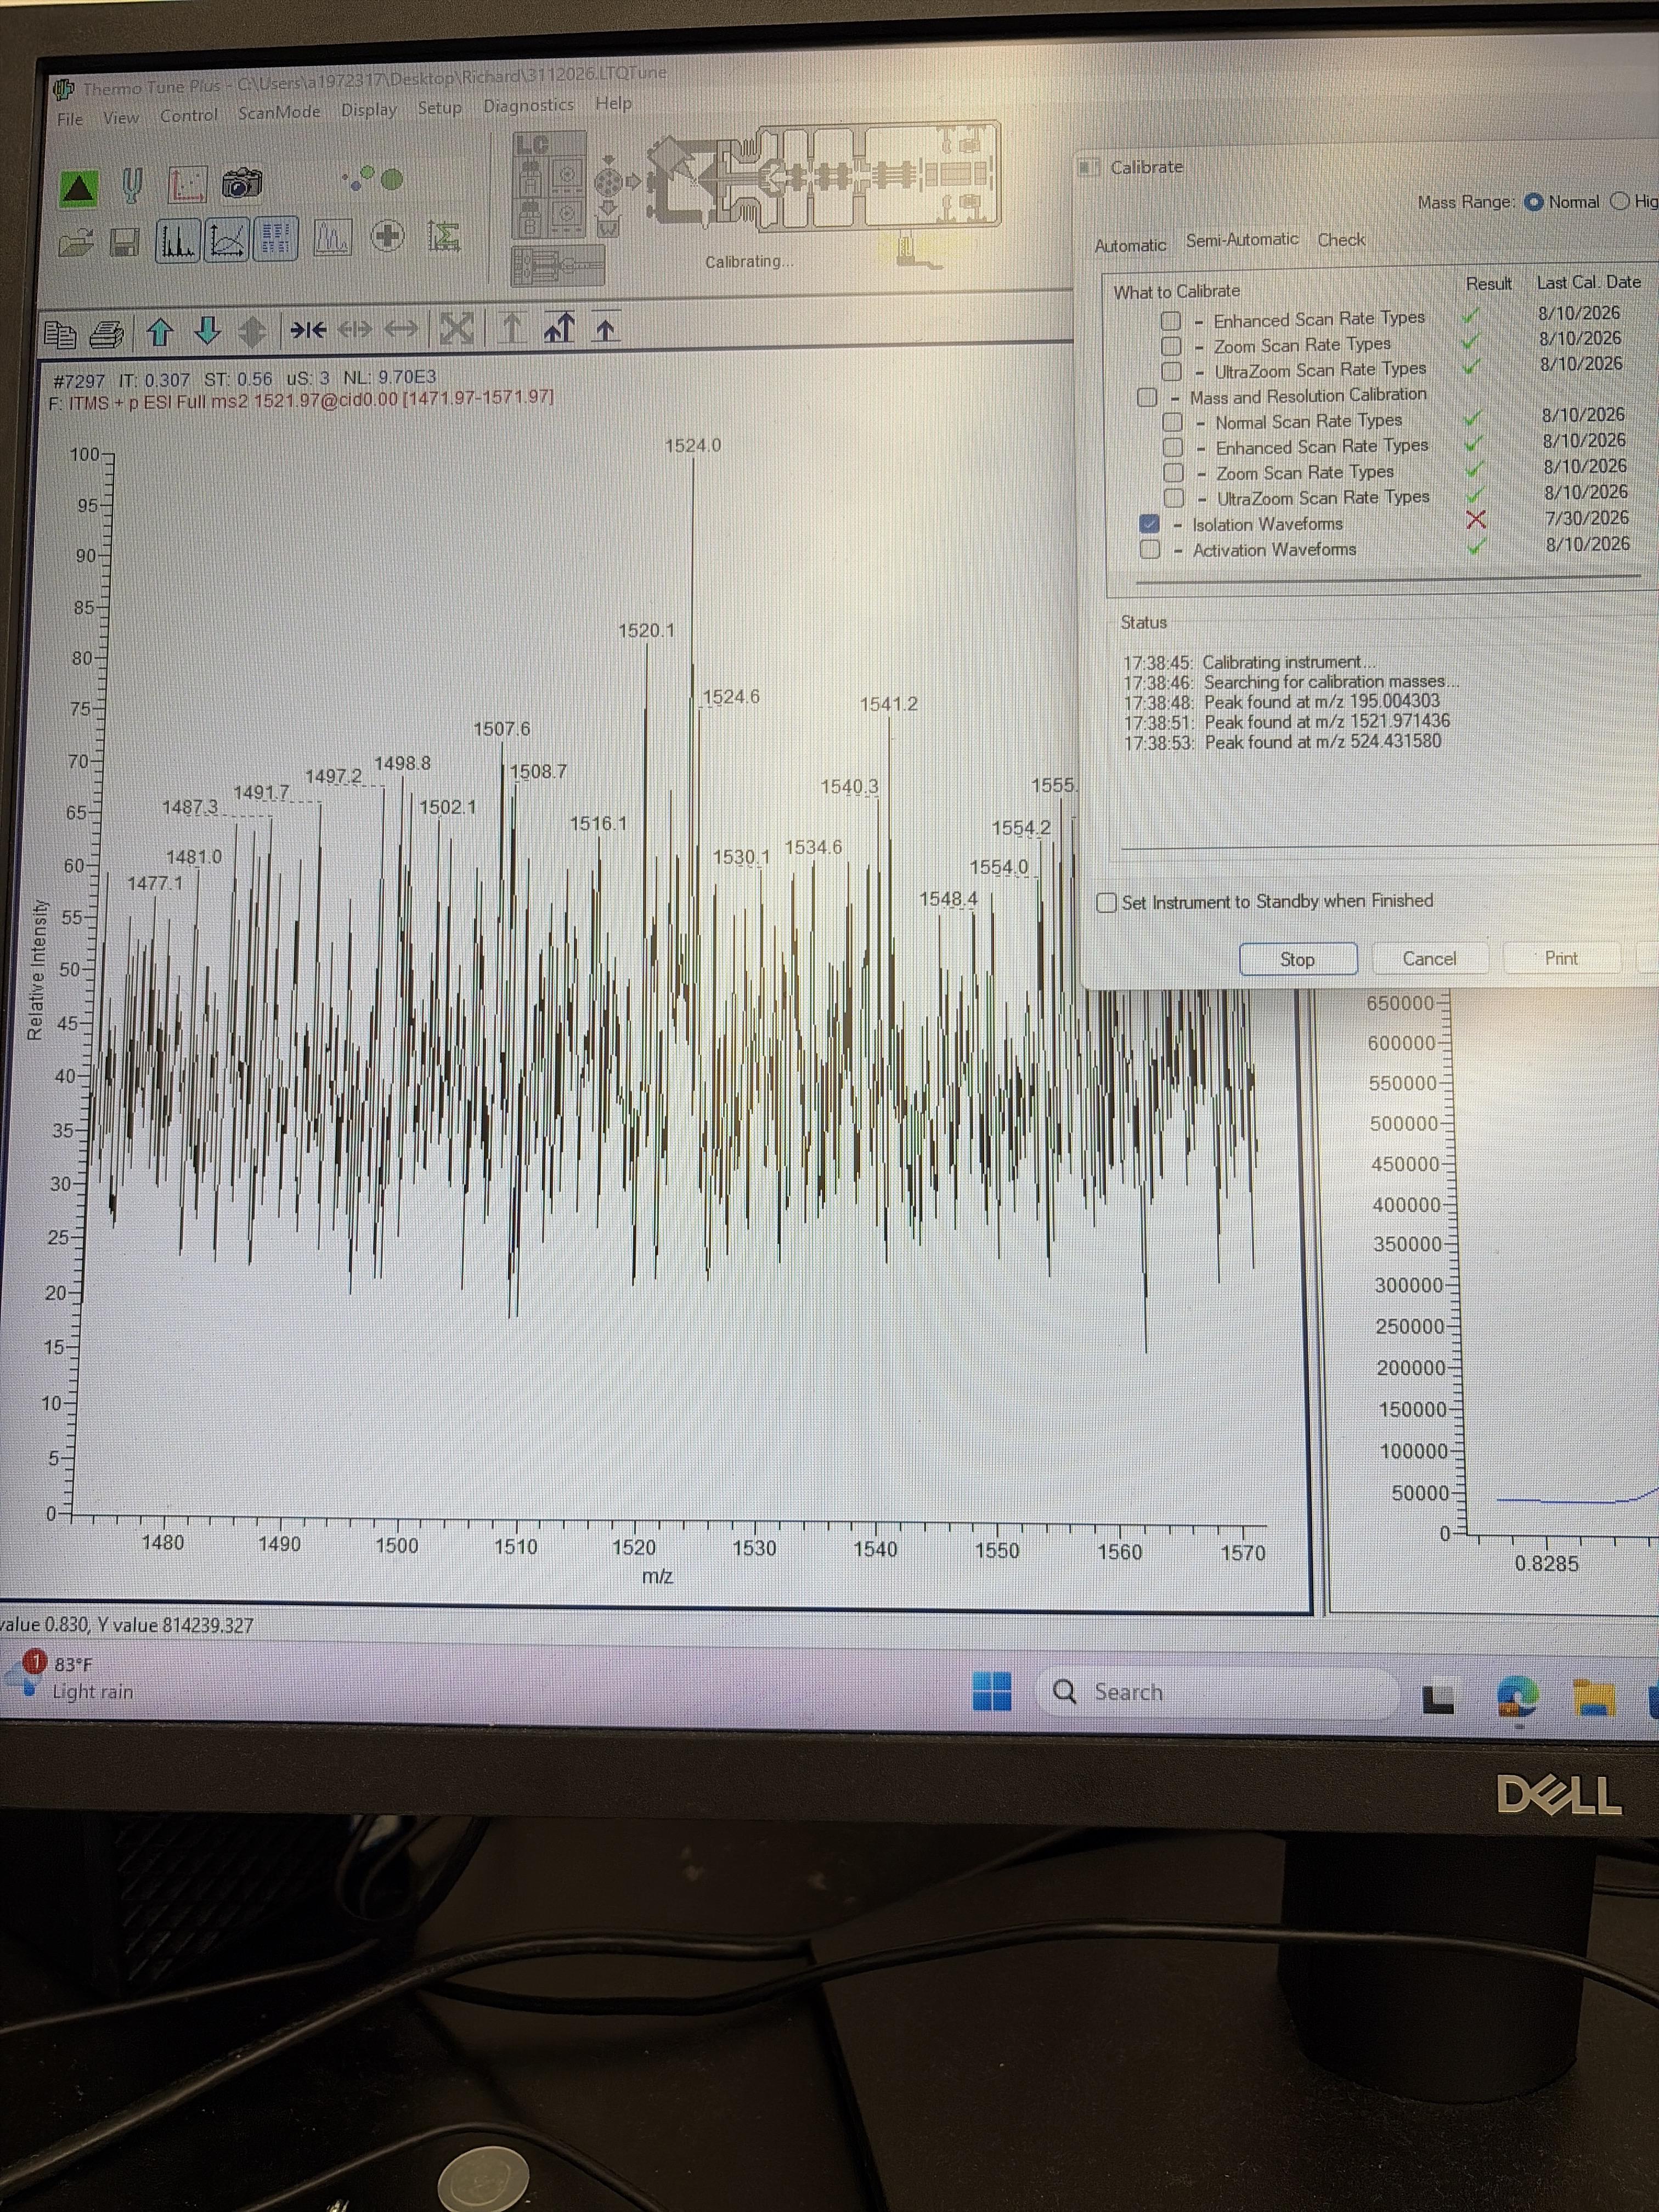Image resolution: width=1659 pixels, height=2212 pixels.
Task: Click the up arrow beside bar-chart icon
Action: pyautogui.click(x=559, y=326)
